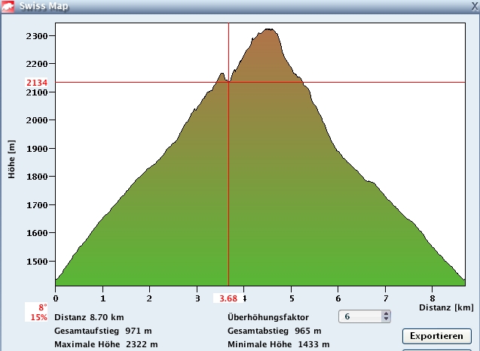Click the Gesamtabstieg 965 m readout

pyautogui.click(x=274, y=331)
